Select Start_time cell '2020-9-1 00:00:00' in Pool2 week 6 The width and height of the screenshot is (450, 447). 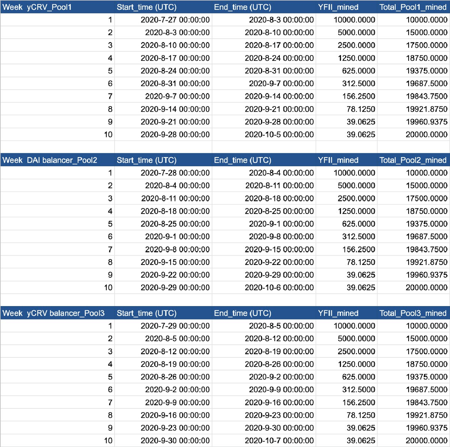click(163, 237)
